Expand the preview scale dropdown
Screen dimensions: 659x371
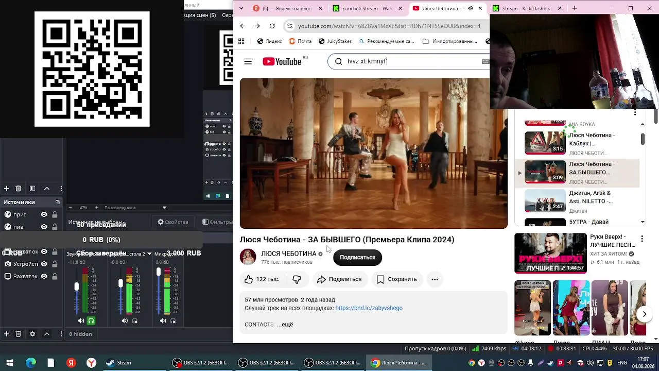coord(164,208)
